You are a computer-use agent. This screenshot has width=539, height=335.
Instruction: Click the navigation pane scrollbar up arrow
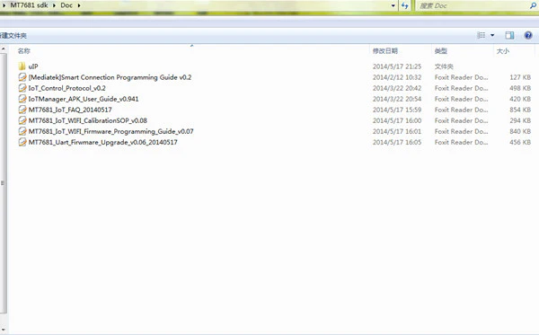coord(4,49)
